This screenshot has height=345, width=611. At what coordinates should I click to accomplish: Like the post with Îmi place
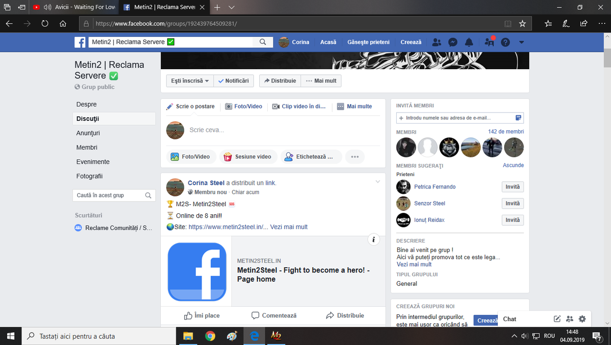[202, 315]
